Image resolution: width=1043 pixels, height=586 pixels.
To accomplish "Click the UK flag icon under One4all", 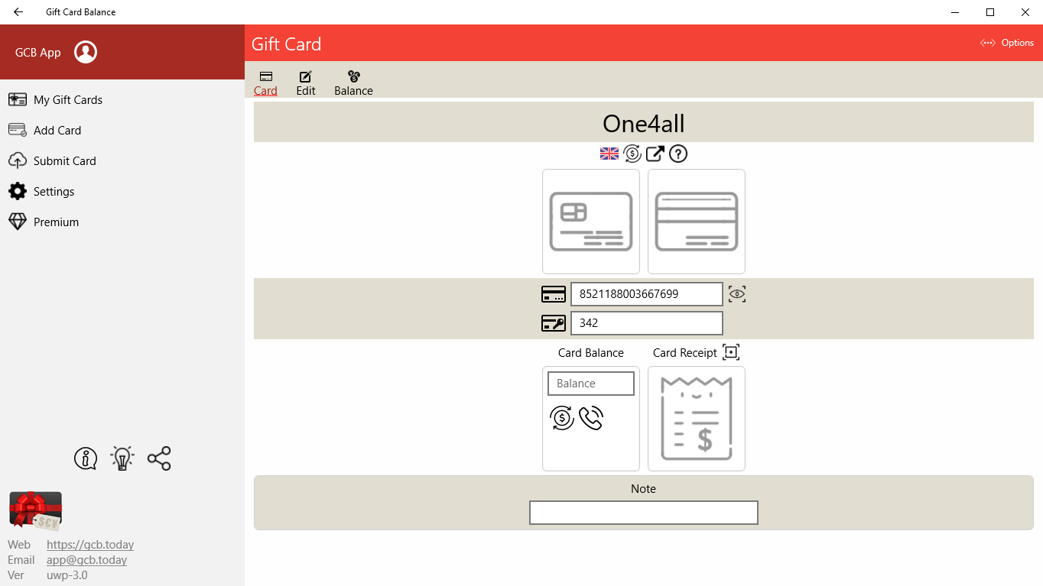I will tap(609, 154).
